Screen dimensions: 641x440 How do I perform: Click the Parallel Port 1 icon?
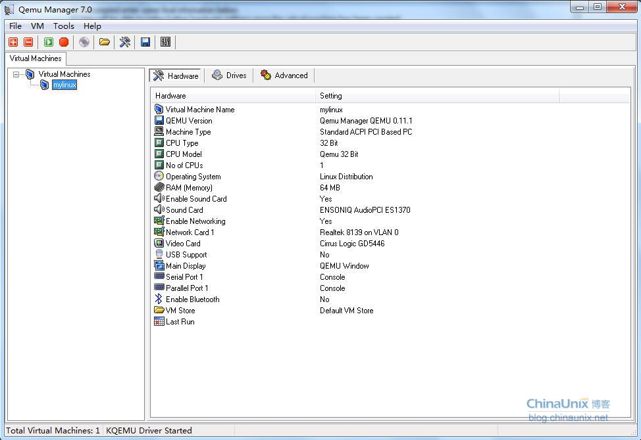(x=159, y=288)
